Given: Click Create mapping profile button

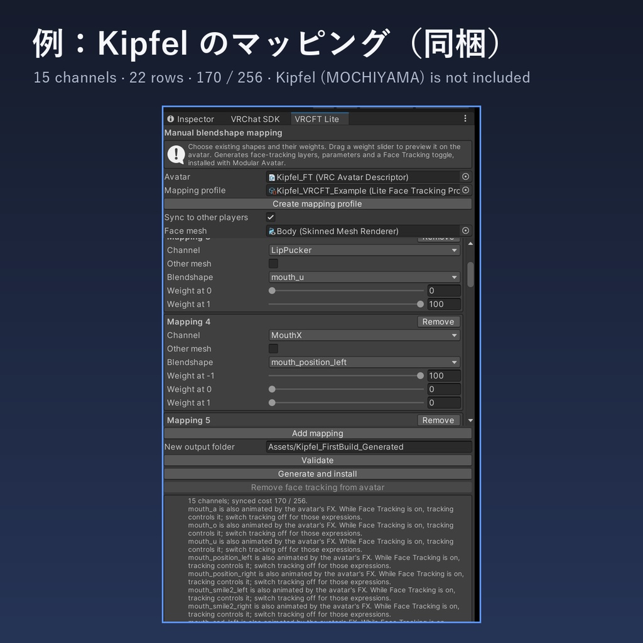Looking at the screenshot, I should [x=317, y=204].
